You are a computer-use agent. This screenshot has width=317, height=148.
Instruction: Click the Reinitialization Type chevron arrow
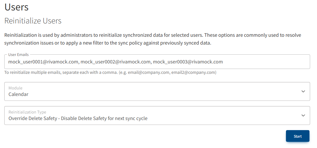coord(303,115)
